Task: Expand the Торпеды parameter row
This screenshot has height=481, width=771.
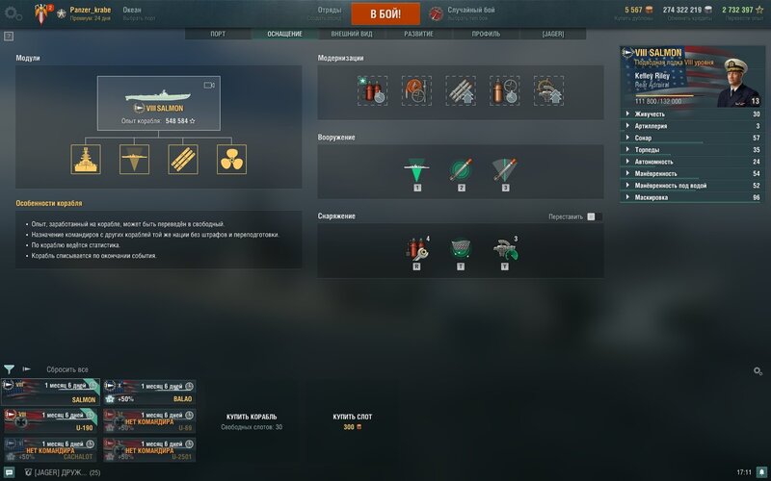Action: click(692, 150)
